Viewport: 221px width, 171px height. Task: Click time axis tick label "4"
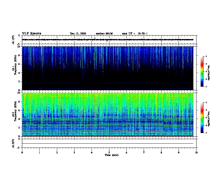tap(92, 152)
